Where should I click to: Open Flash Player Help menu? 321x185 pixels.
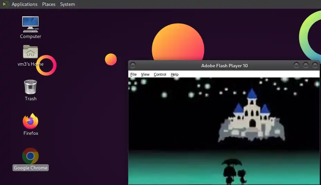[174, 74]
